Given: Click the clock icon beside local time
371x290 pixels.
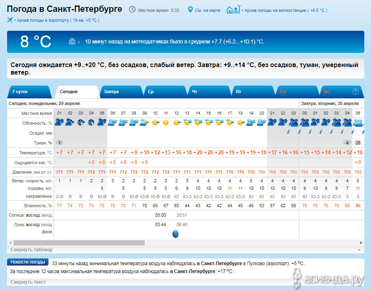Looking at the screenshot, I should point(132,9).
